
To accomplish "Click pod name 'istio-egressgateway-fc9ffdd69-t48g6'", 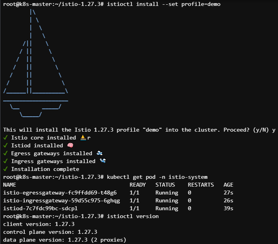I will pos(60,193).
